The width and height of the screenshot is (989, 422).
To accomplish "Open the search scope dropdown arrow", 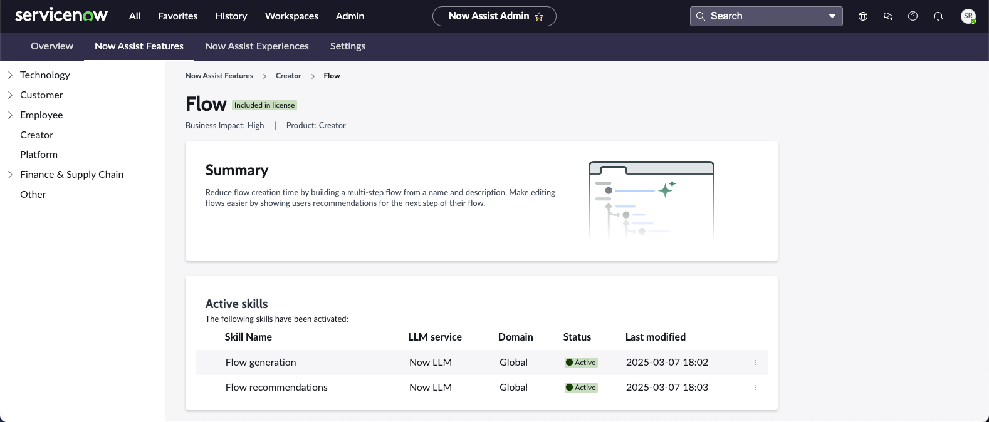I will point(832,16).
